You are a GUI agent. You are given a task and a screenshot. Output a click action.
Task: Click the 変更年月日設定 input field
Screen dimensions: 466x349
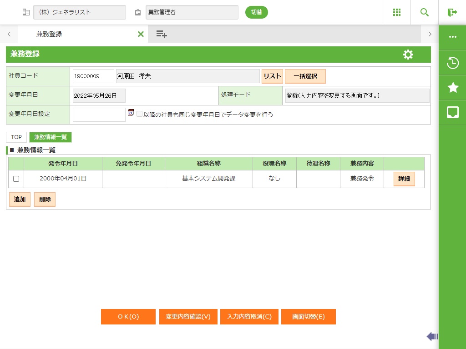point(99,115)
